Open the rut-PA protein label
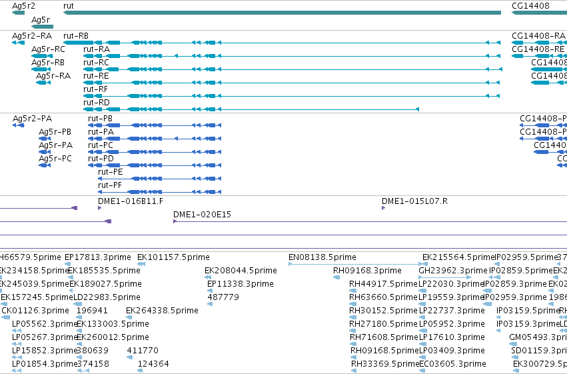This screenshot has height=374, width=567. (x=101, y=132)
